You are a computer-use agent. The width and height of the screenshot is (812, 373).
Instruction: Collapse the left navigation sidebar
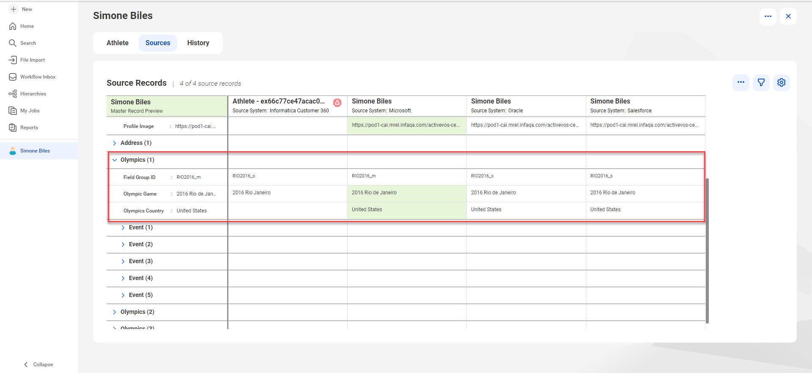point(38,365)
